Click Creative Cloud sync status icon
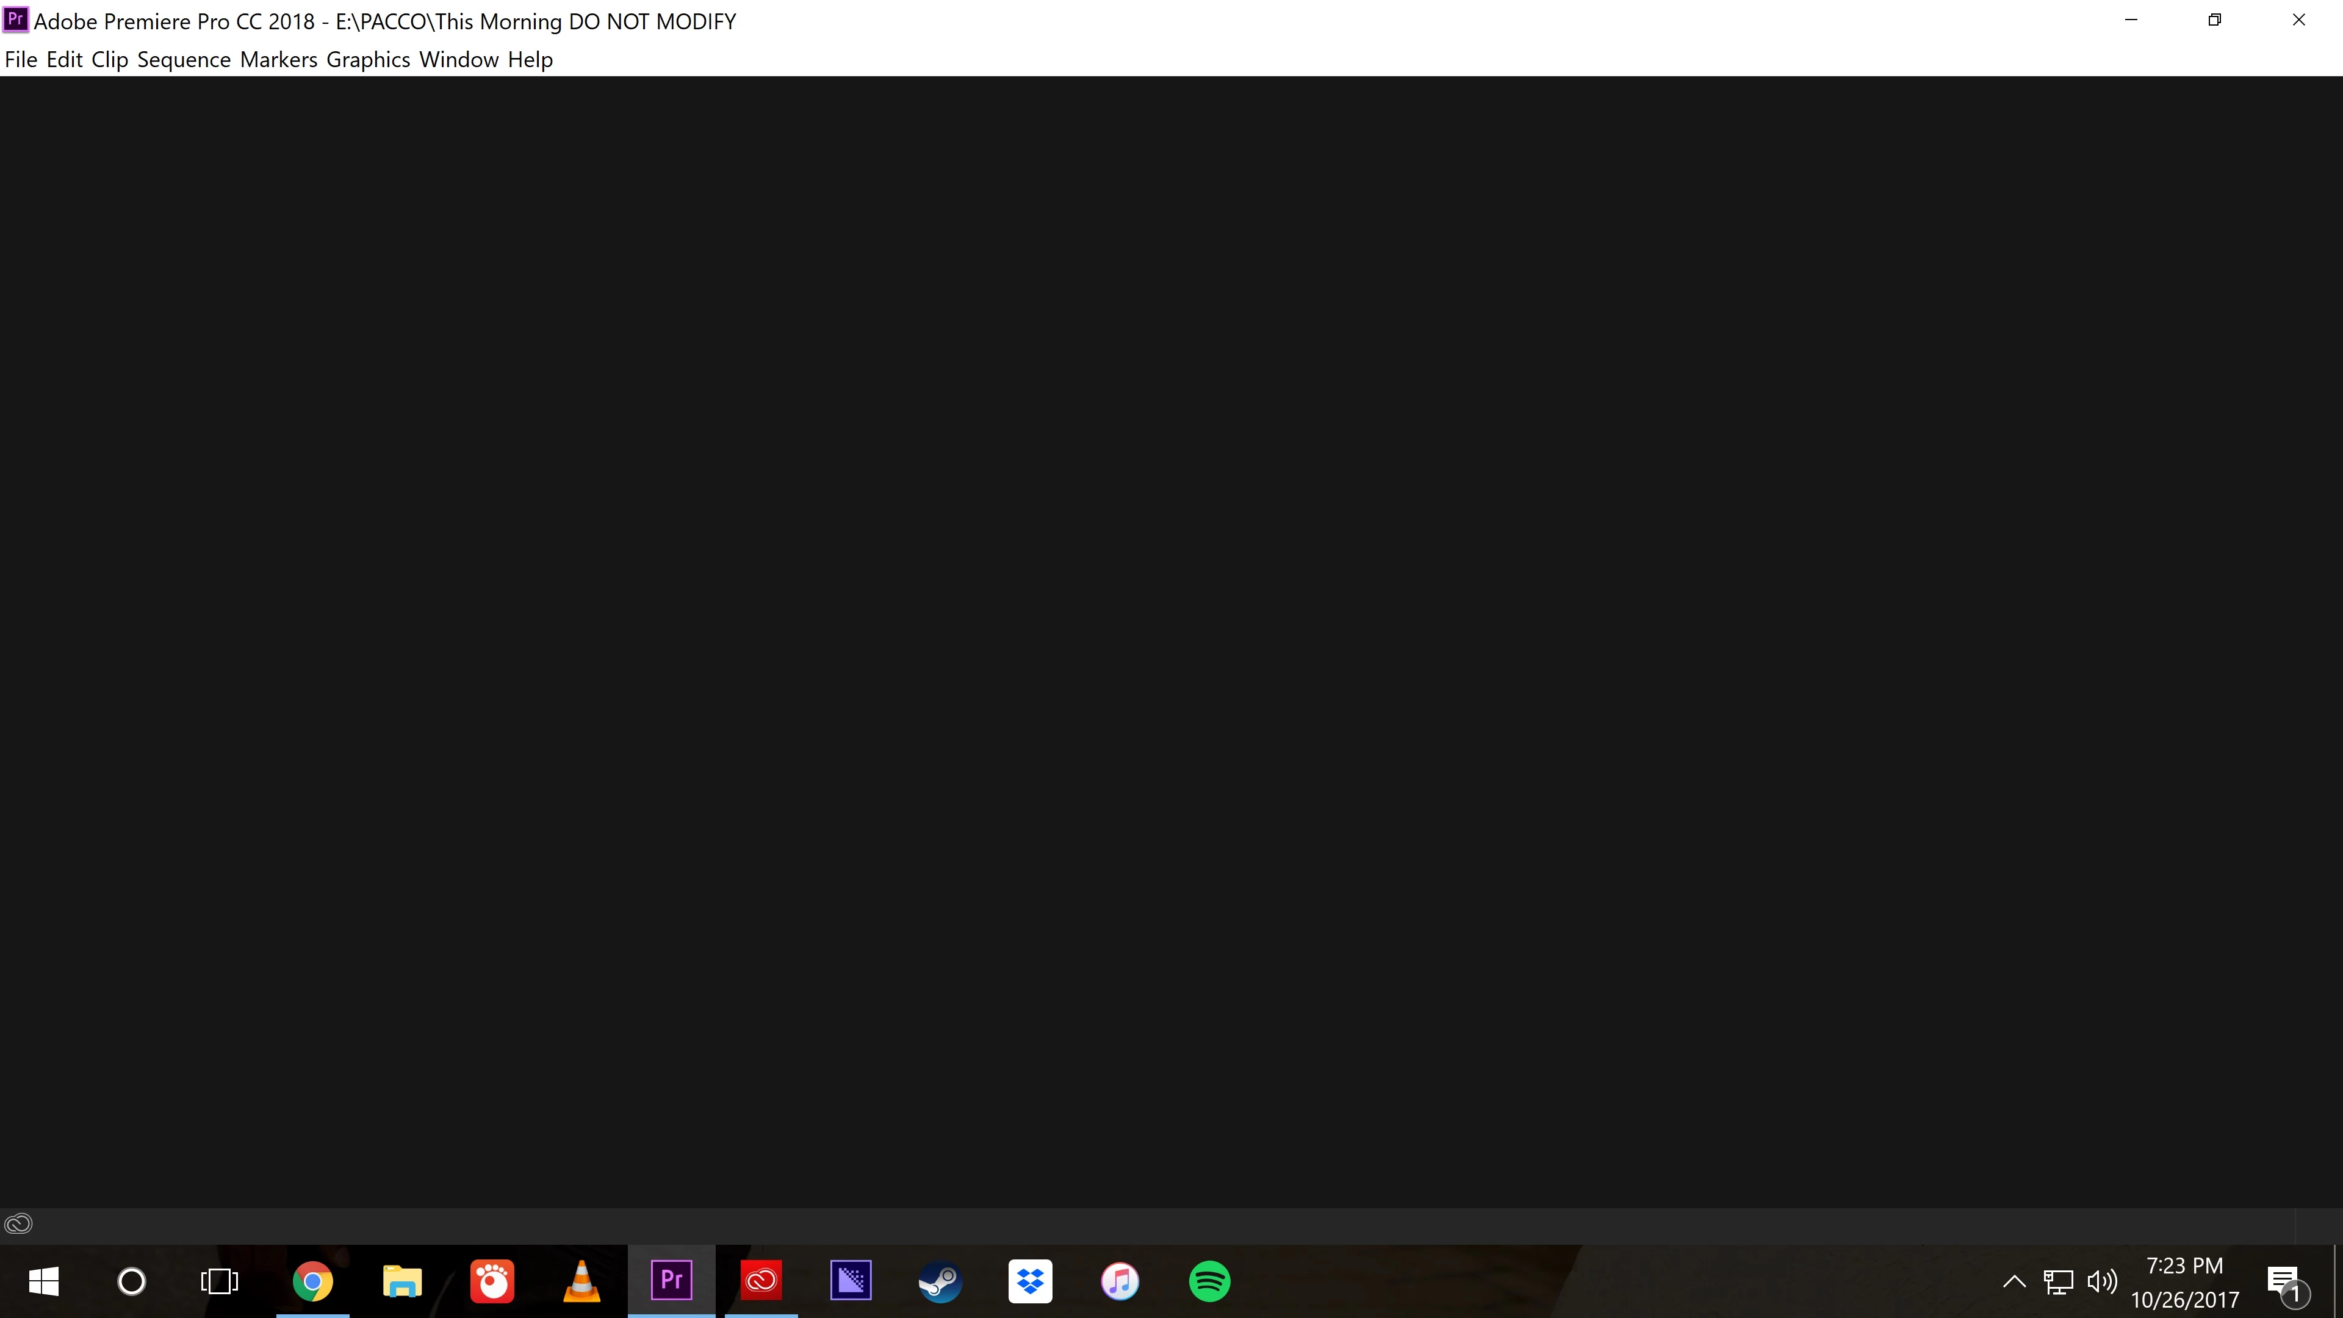The height and width of the screenshot is (1318, 2343). 18,1223
